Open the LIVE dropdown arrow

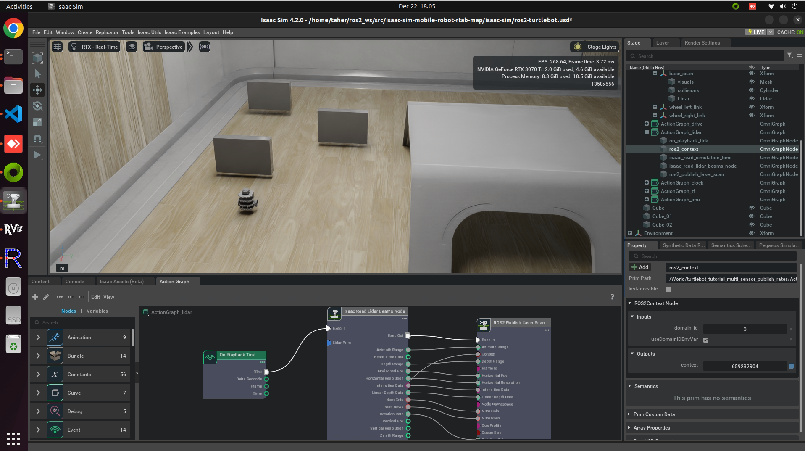click(770, 32)
